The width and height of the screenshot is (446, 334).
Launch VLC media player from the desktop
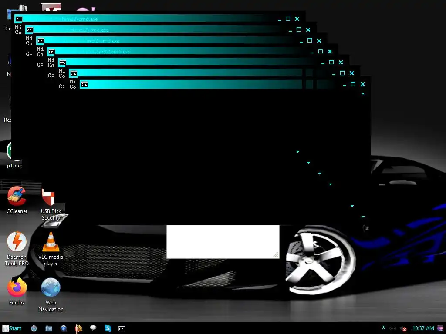pos(51,249)
